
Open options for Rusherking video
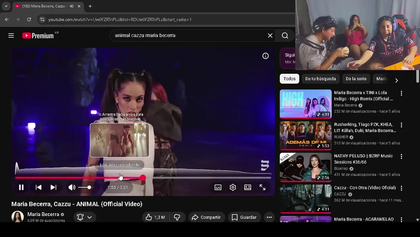tap(401, 125)
